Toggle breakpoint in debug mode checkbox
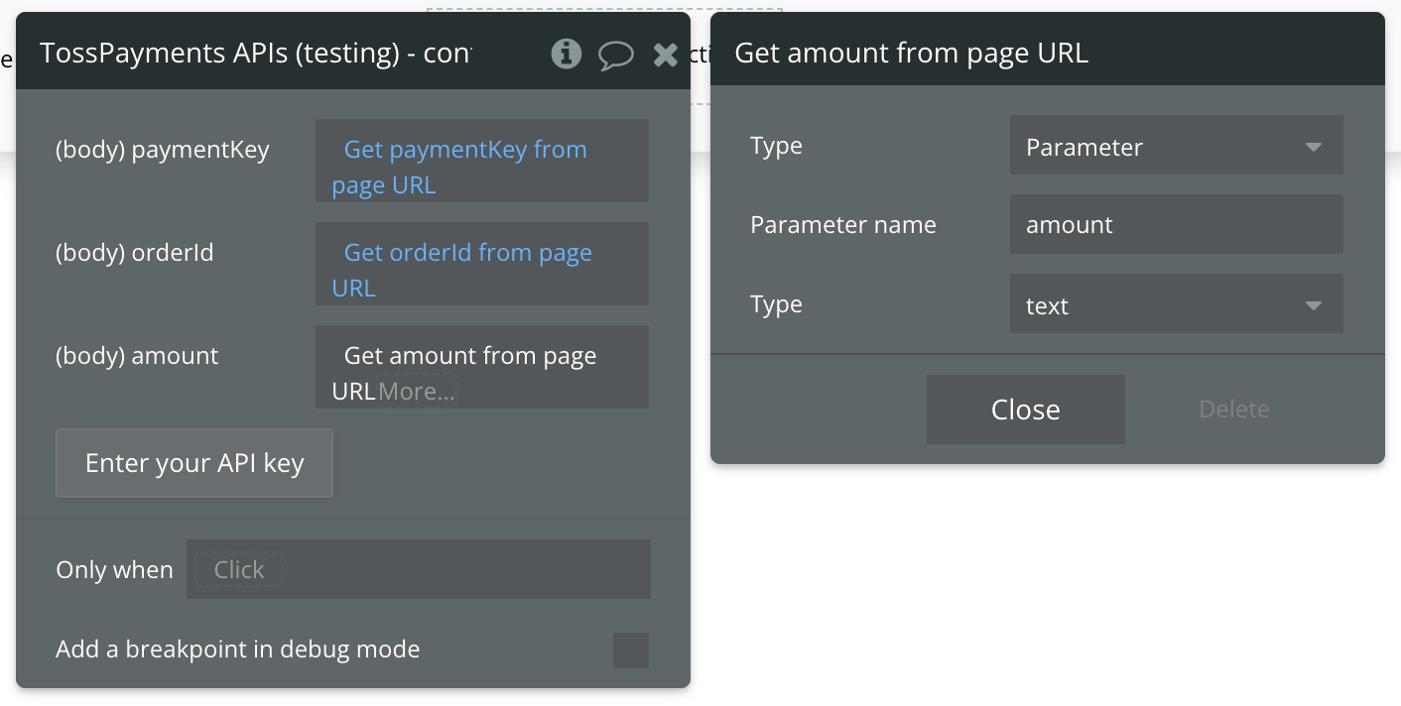This screenshot has height=706, width=1401. coord(631,650)
